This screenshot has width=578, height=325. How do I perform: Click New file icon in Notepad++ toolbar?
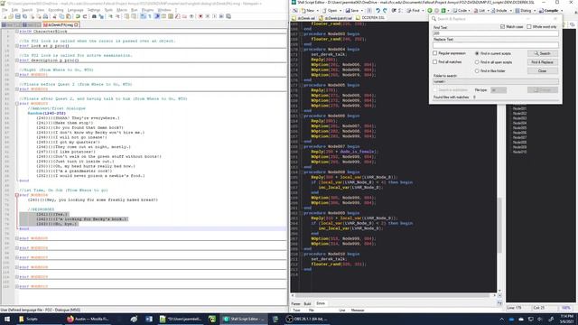tap(5, 16)
